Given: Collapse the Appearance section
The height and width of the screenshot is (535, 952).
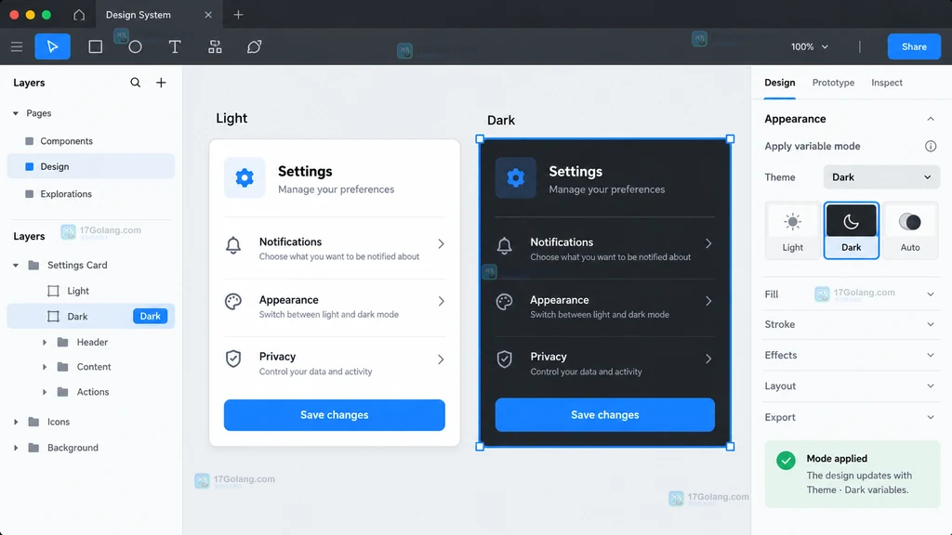Looking at the screenshot, I should (x=930, y=119).
